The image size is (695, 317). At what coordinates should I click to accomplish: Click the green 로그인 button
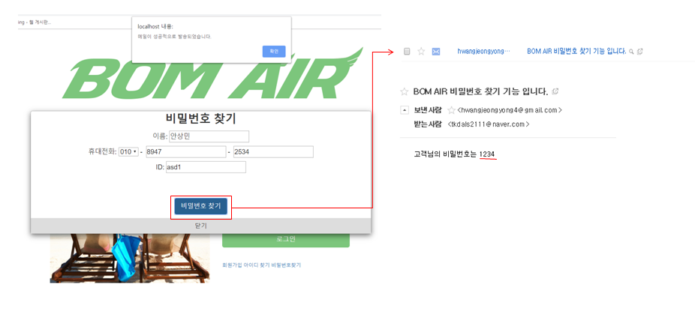click(x=286, y=239)
